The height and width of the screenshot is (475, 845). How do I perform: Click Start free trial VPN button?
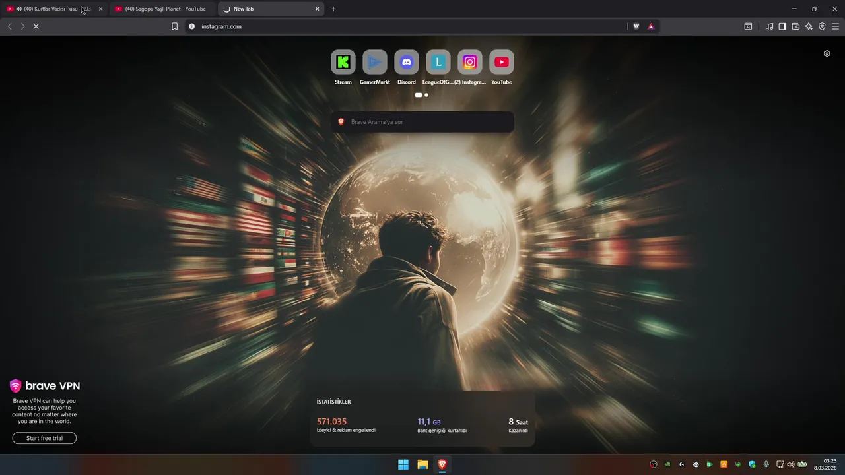44,438
